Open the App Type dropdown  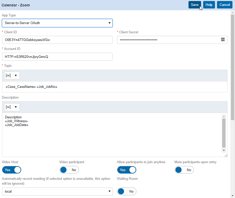coord(57,23)
